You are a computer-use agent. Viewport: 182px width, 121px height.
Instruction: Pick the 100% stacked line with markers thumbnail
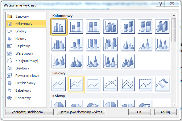[145, 84]
